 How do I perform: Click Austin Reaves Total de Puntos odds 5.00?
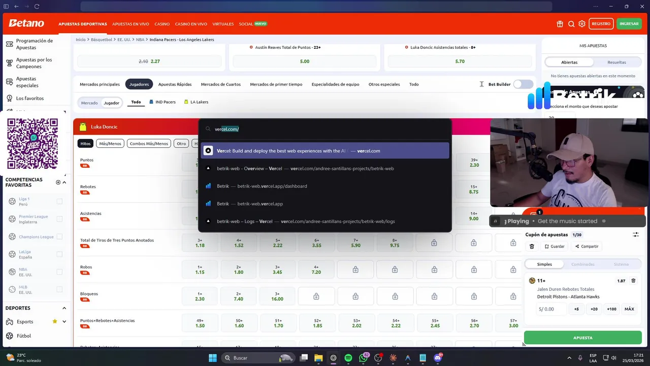pyautogui.click(x=305, y=62)
